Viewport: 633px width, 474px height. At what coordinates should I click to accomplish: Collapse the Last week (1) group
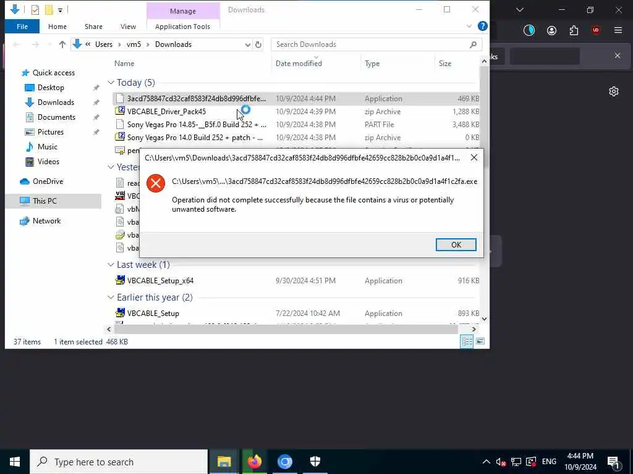111,265
